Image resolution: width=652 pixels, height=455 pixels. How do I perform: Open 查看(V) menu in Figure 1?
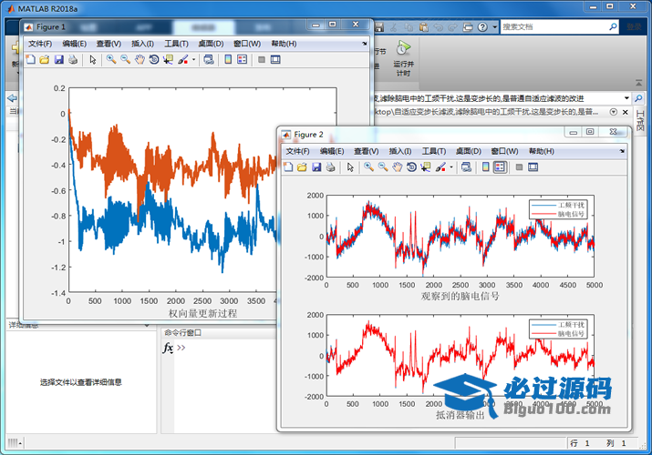pyautogui.click(x=109, y=44)
